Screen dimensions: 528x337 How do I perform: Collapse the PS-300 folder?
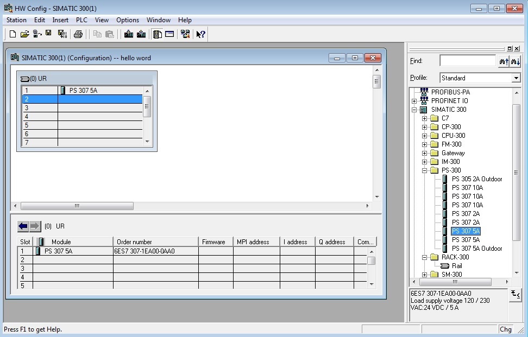coord(425,170)
